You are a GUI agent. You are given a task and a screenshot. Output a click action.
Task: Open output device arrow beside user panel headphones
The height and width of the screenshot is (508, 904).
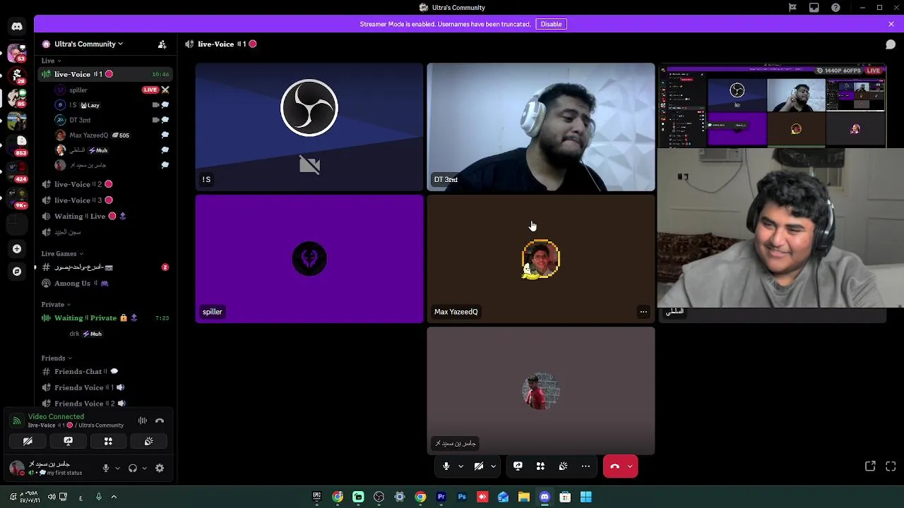pyautogui.click(x=144, y=468)
